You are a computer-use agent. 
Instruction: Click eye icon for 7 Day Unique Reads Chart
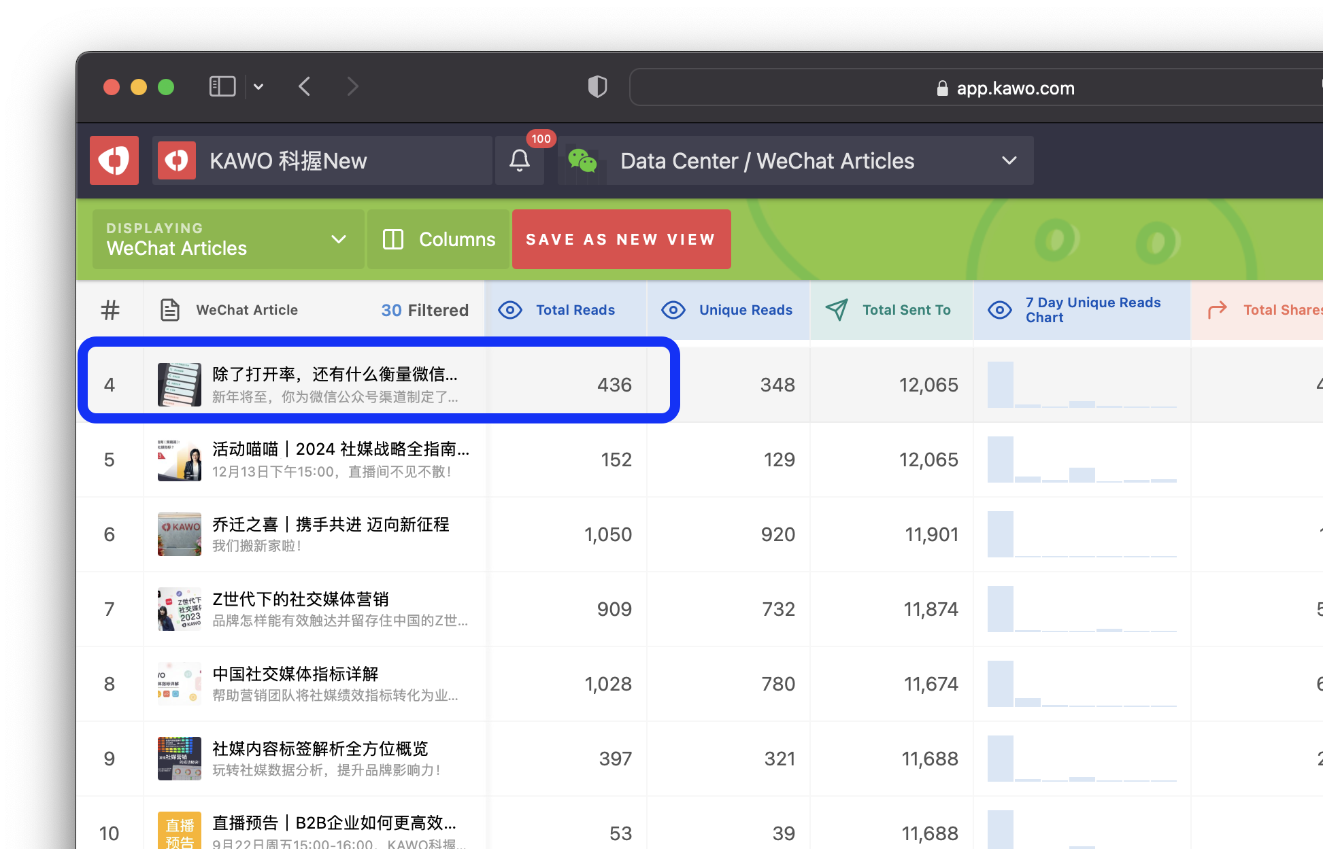1000,310
